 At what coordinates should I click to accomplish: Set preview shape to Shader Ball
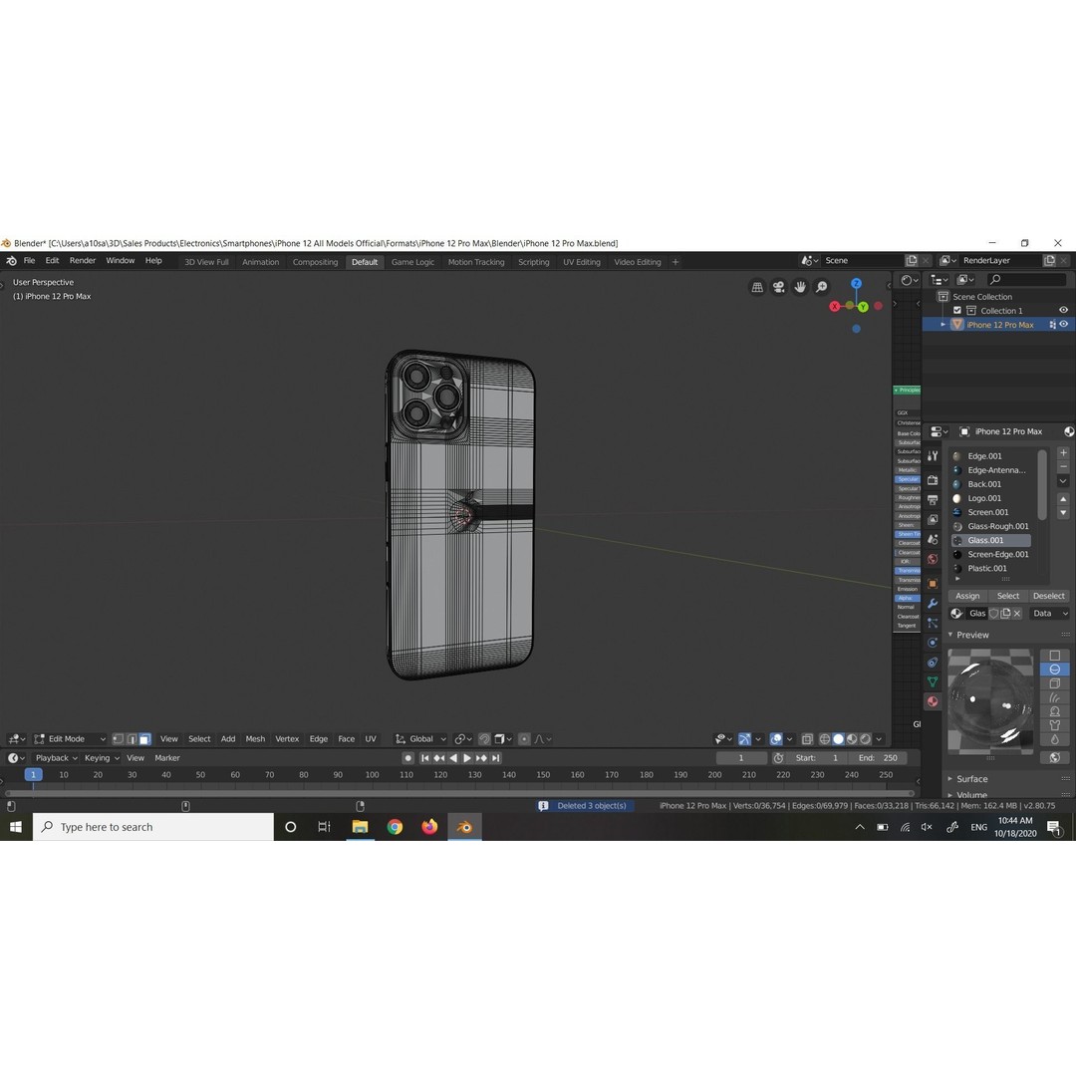point(1055,711)
